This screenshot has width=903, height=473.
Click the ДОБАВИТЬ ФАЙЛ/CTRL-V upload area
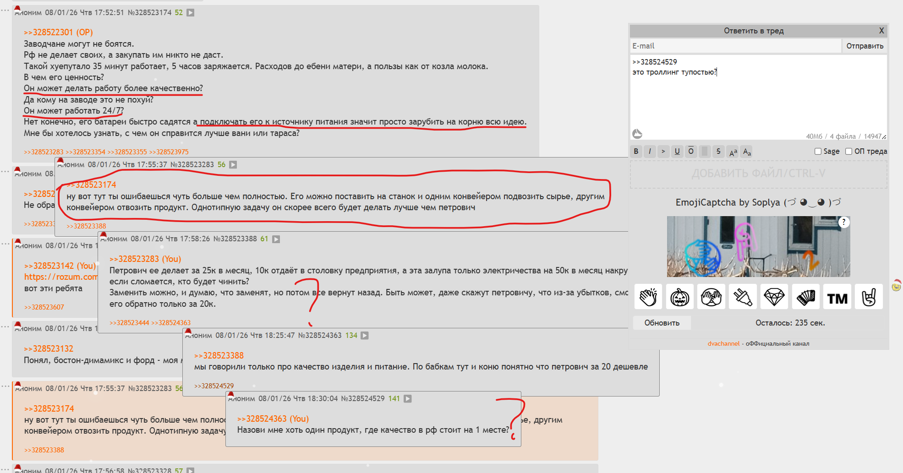(x=759, y=174)
